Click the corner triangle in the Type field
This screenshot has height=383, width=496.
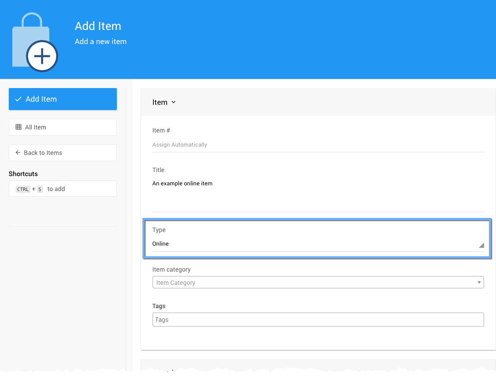tap(481, 245)
